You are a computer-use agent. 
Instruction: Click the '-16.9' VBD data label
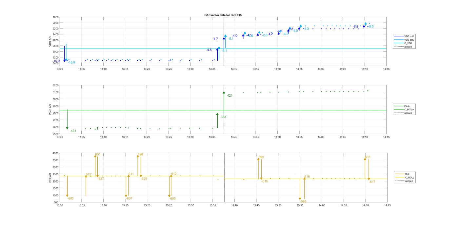(x=71, y=62)
